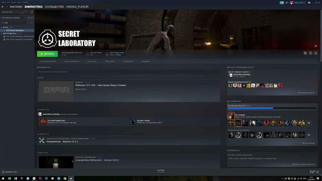This screenshot has height=181, width=322.
Task: Click the small ДОСТИЖЕНИЯ progress bar near play
Action: 120,55
